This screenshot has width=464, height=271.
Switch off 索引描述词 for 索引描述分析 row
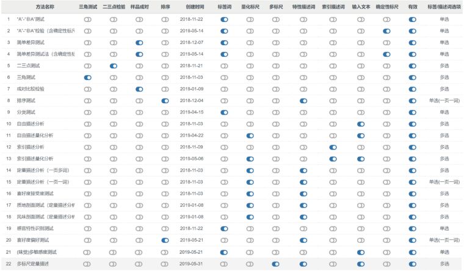pos(333,147)
